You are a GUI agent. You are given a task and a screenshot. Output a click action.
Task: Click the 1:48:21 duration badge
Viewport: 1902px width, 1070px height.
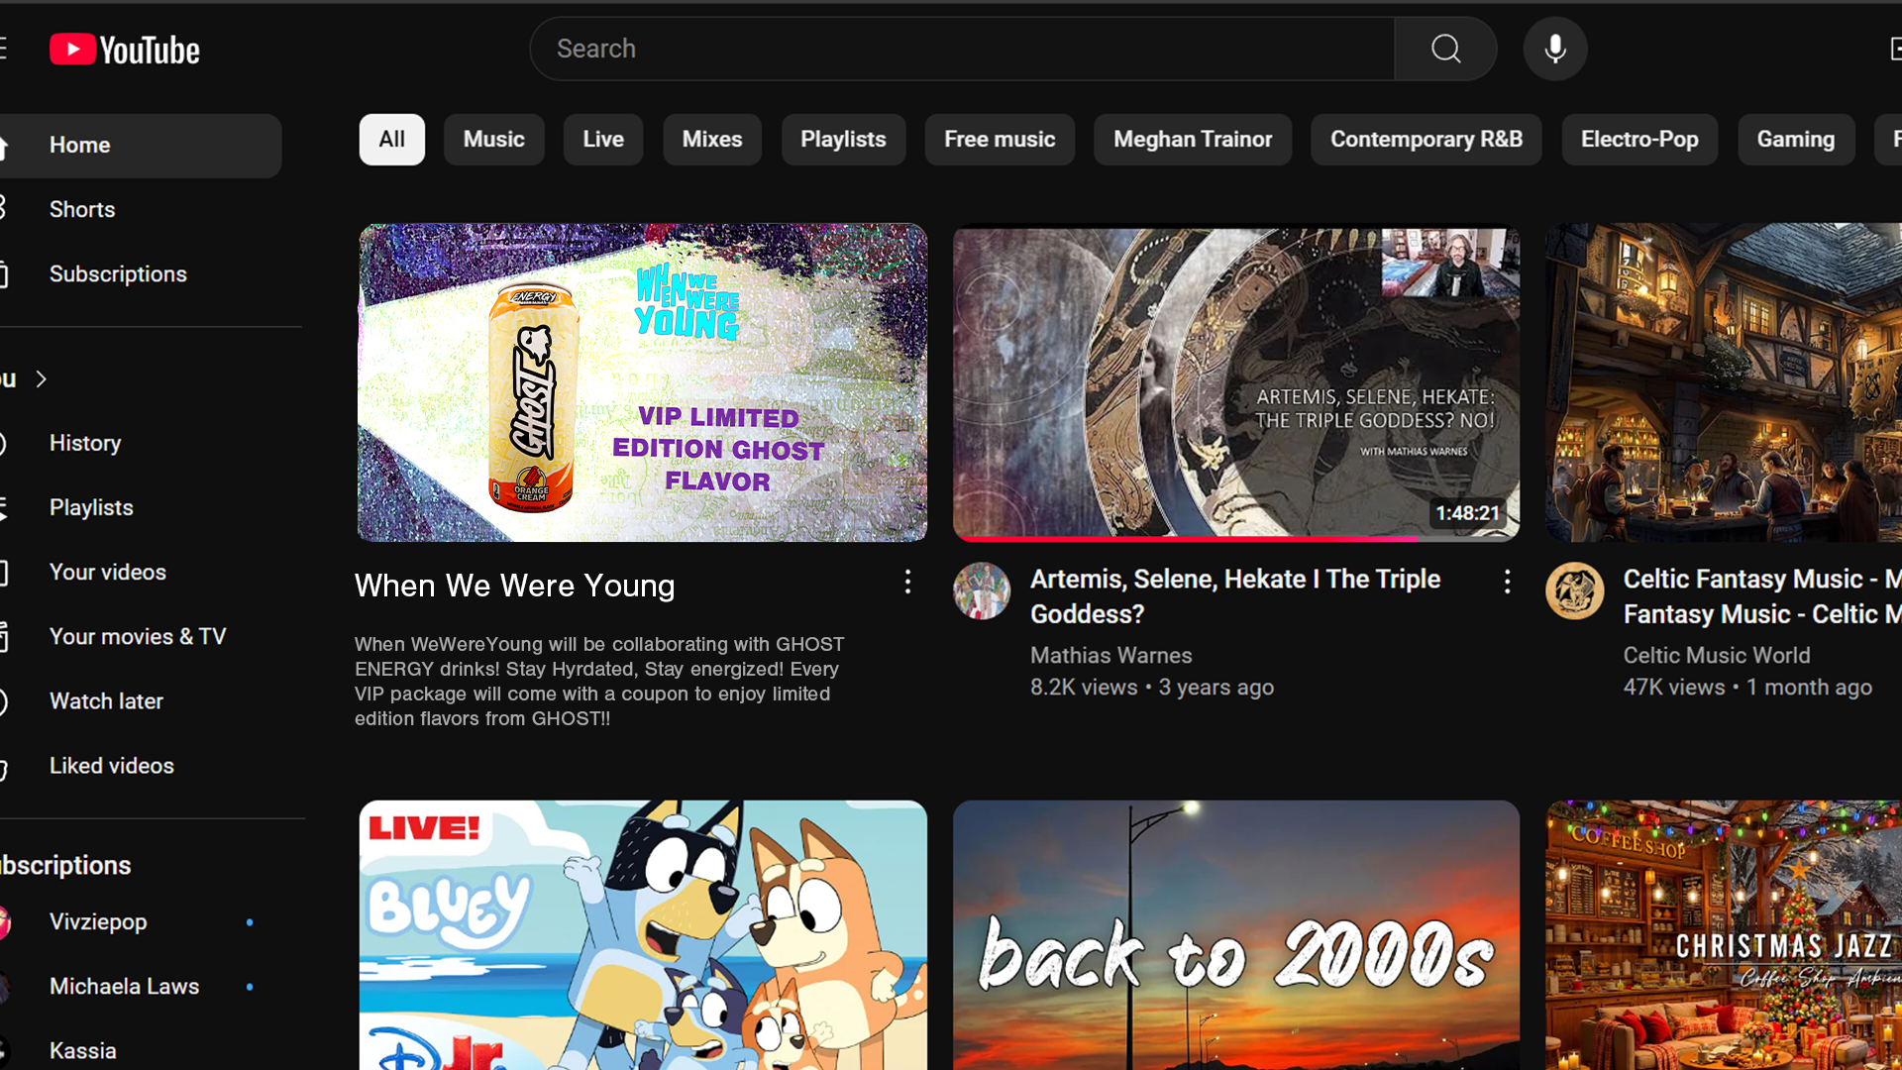1468,513
